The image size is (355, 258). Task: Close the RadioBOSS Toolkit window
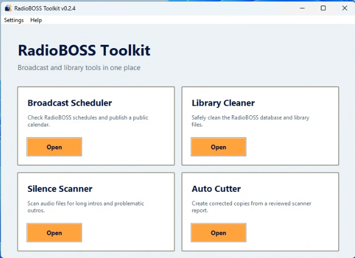pyautogui.click(x=344, y=8)
